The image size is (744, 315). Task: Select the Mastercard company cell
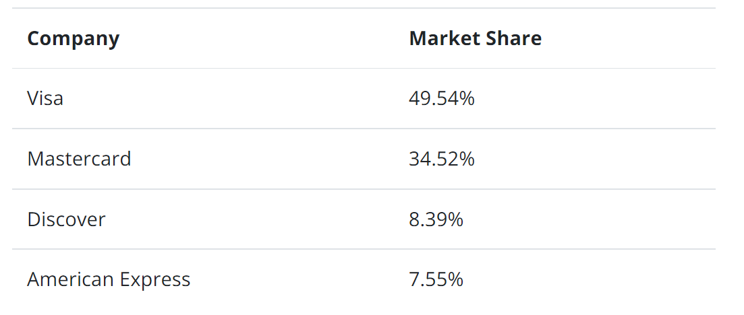click(79, 159)
